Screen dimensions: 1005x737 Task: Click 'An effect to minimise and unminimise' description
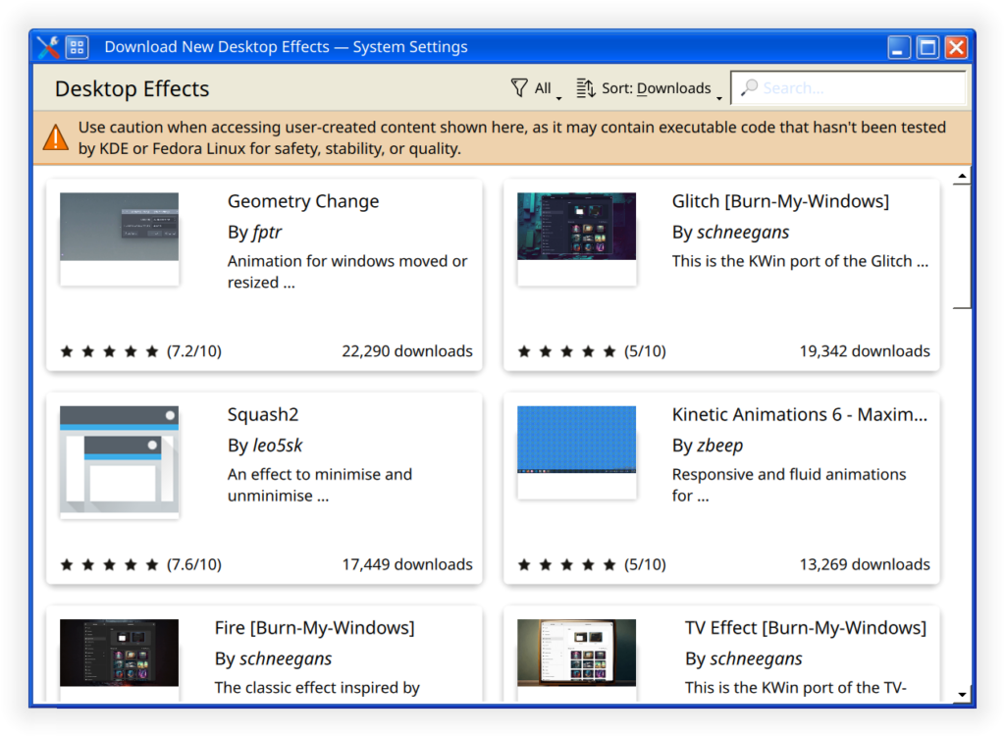pos(320,485)
